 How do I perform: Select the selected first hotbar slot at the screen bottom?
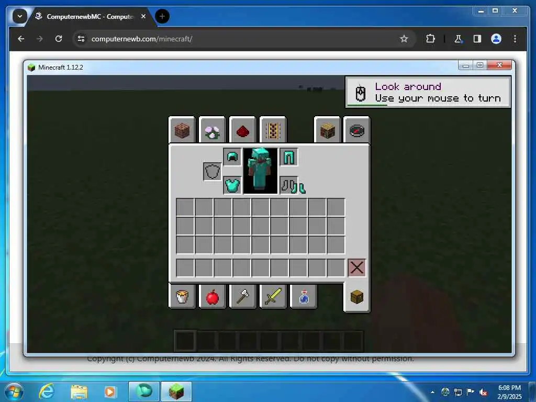click(185, 341)
